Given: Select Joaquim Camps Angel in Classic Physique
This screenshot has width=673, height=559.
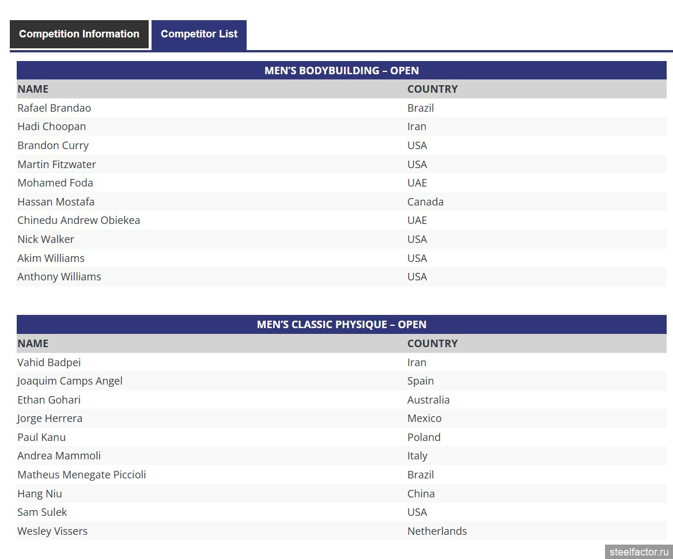Looking at the screenshot, I should (x=70, y=381).
